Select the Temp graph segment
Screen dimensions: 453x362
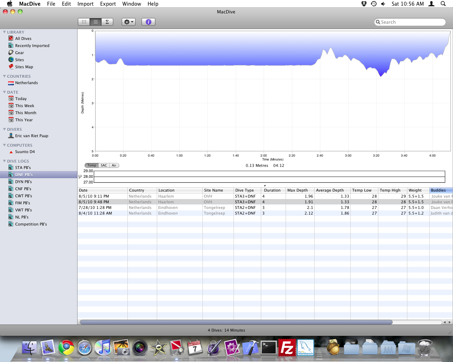tap(92, 165)
